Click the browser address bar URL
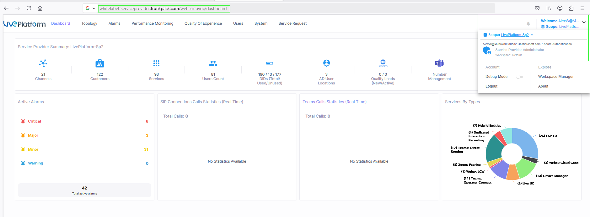The width and height of the screenshot is (590, 217). pos(163,9)
